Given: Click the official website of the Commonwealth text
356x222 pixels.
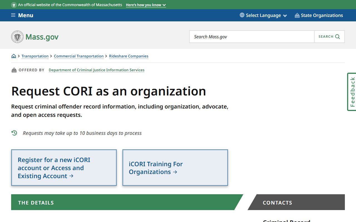Looking at the screenshot, I should click(x=70, y=5).
